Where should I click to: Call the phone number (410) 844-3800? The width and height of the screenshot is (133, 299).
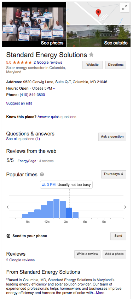click(32, 95)
